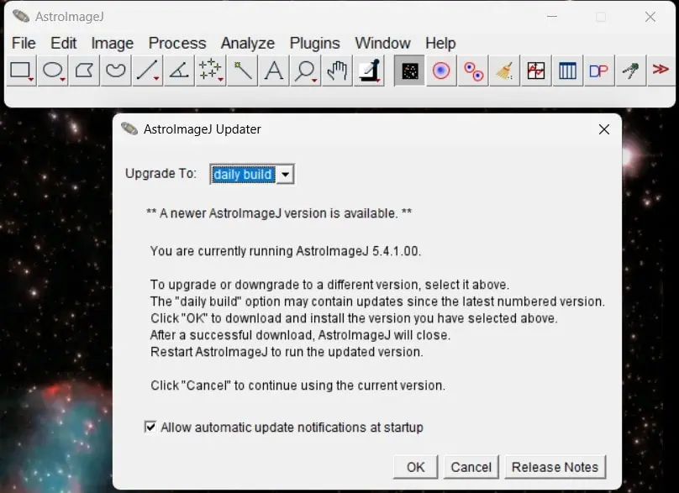Click the AstroImageJ Updater title icon
This screenshot has height=493, width=679.
129,128
